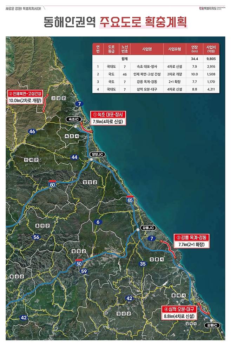Click the route 46 shield marker

click(32, 131)
